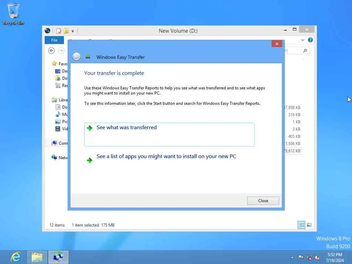
Task: Click the New folder quick access icon
Action: click(x=66, y=31)
